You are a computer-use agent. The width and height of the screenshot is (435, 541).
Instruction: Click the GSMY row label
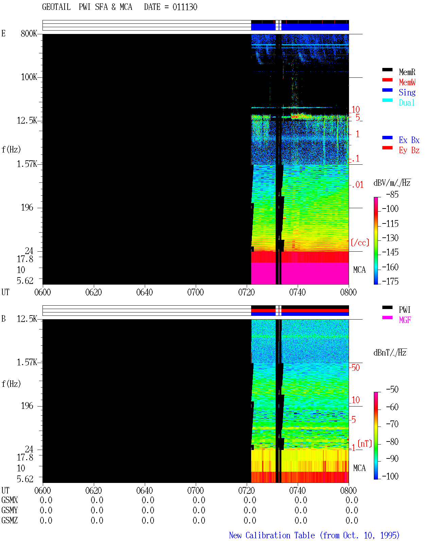click(x=10, y=510)
